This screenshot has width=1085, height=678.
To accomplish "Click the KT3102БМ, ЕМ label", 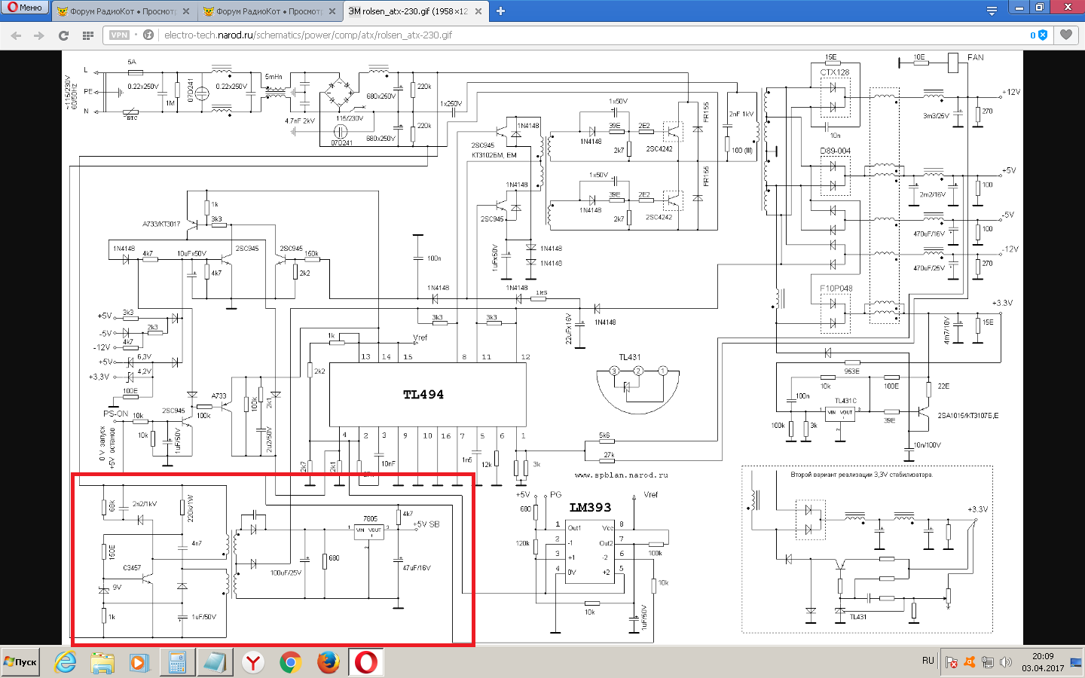I will pyautogui.click(x=494, y=155).
